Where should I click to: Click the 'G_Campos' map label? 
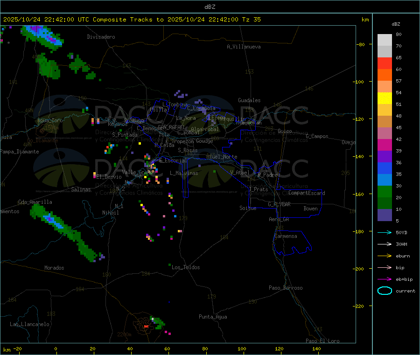pyautogui.click(x=317, y=136)
